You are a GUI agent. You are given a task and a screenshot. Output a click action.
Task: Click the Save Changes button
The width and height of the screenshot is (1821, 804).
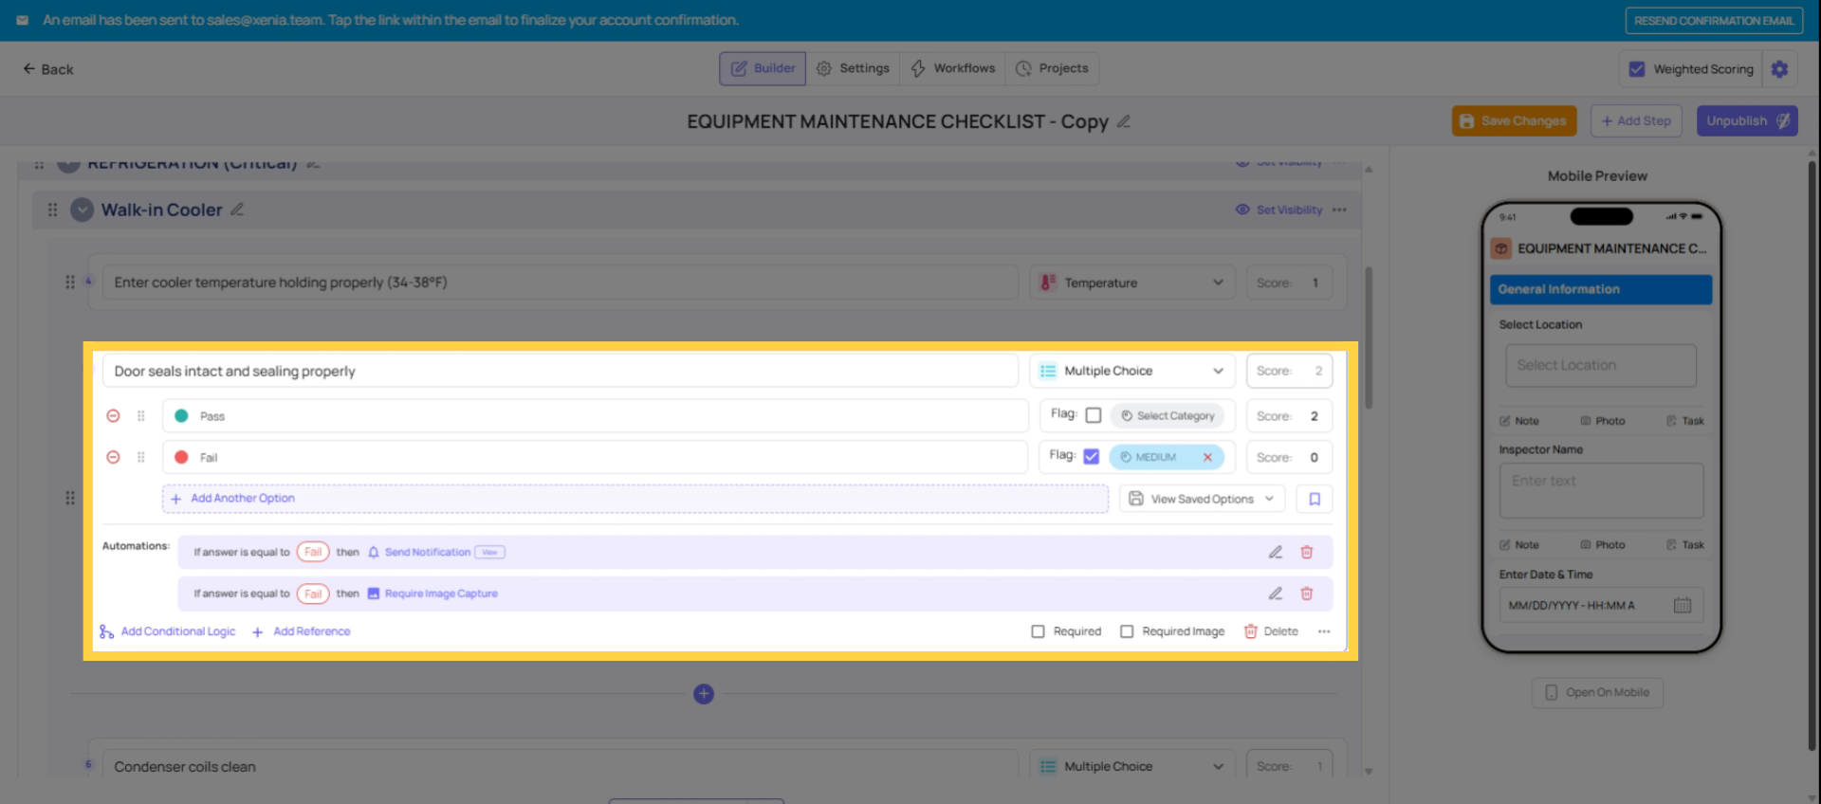(x=1513, y=121)
